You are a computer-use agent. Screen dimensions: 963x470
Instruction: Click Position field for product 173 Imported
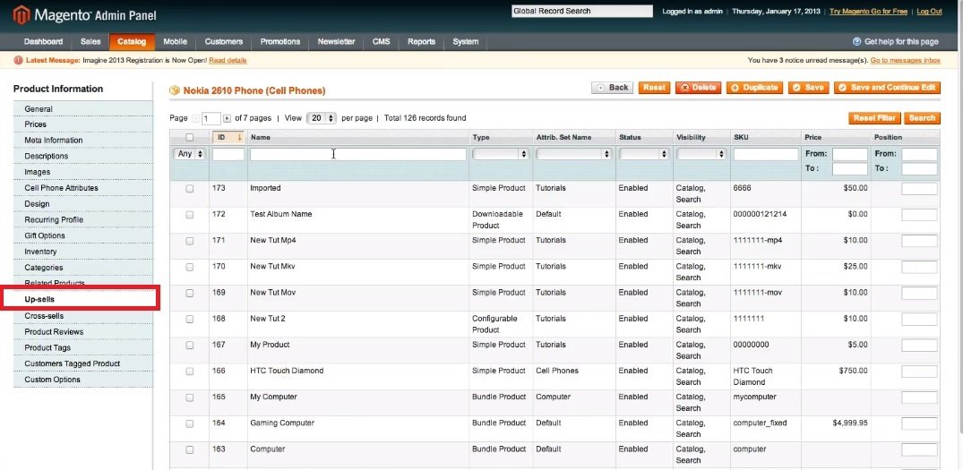coord(919,188)
